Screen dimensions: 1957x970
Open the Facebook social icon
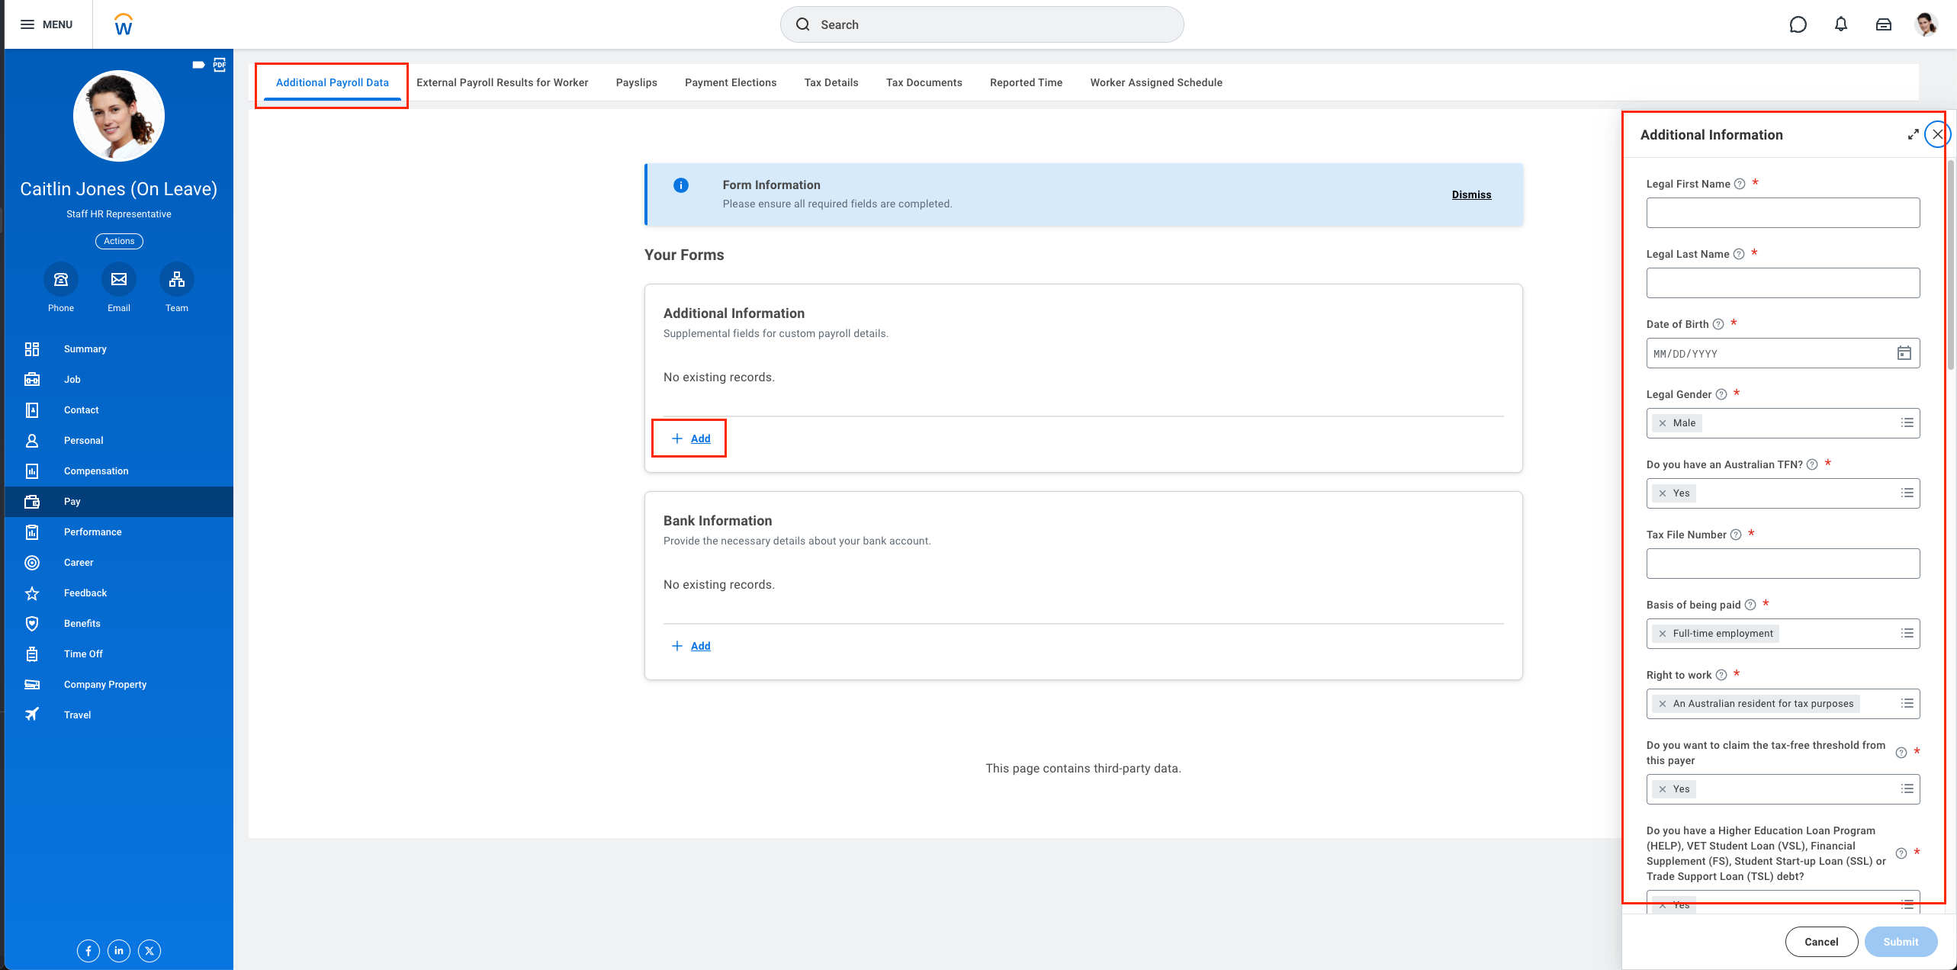[88, 951]
